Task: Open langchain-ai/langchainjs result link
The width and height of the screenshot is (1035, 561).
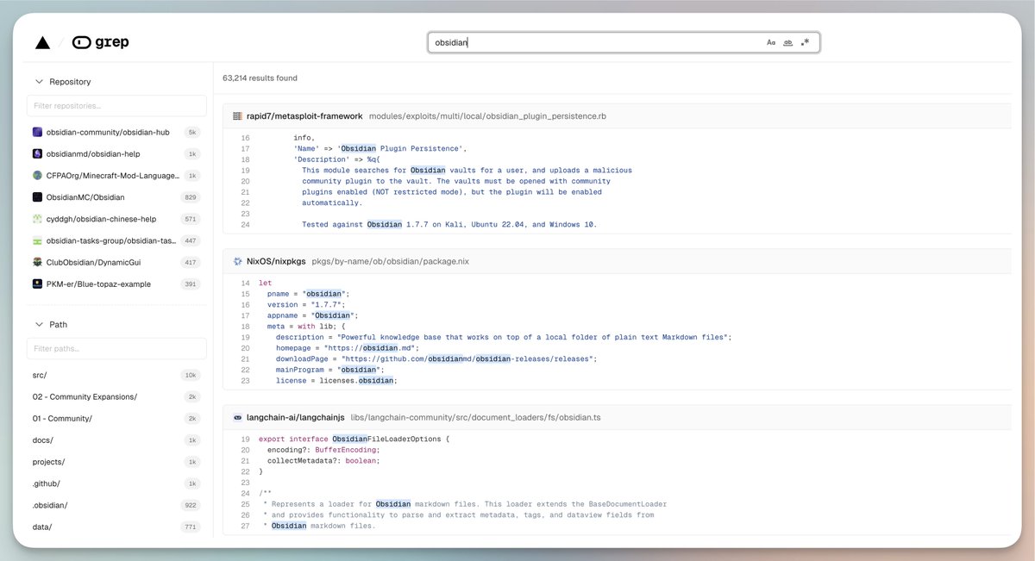Action: point(295,417)
